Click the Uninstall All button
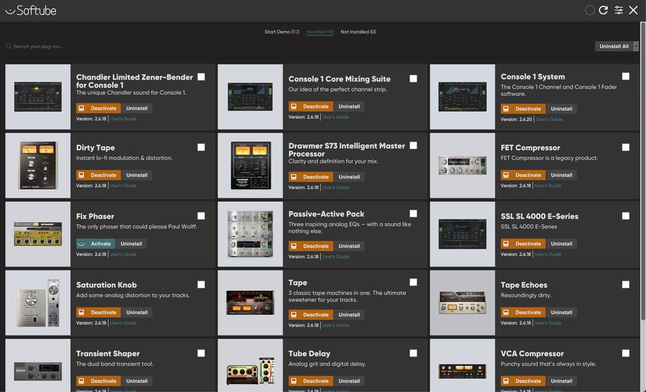Image resolution: width=646 pixels, height=392 pixels. 614,46
